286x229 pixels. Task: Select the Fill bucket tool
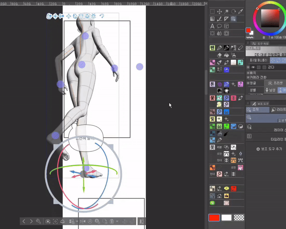pyautogui.click(x=226, y=55)
